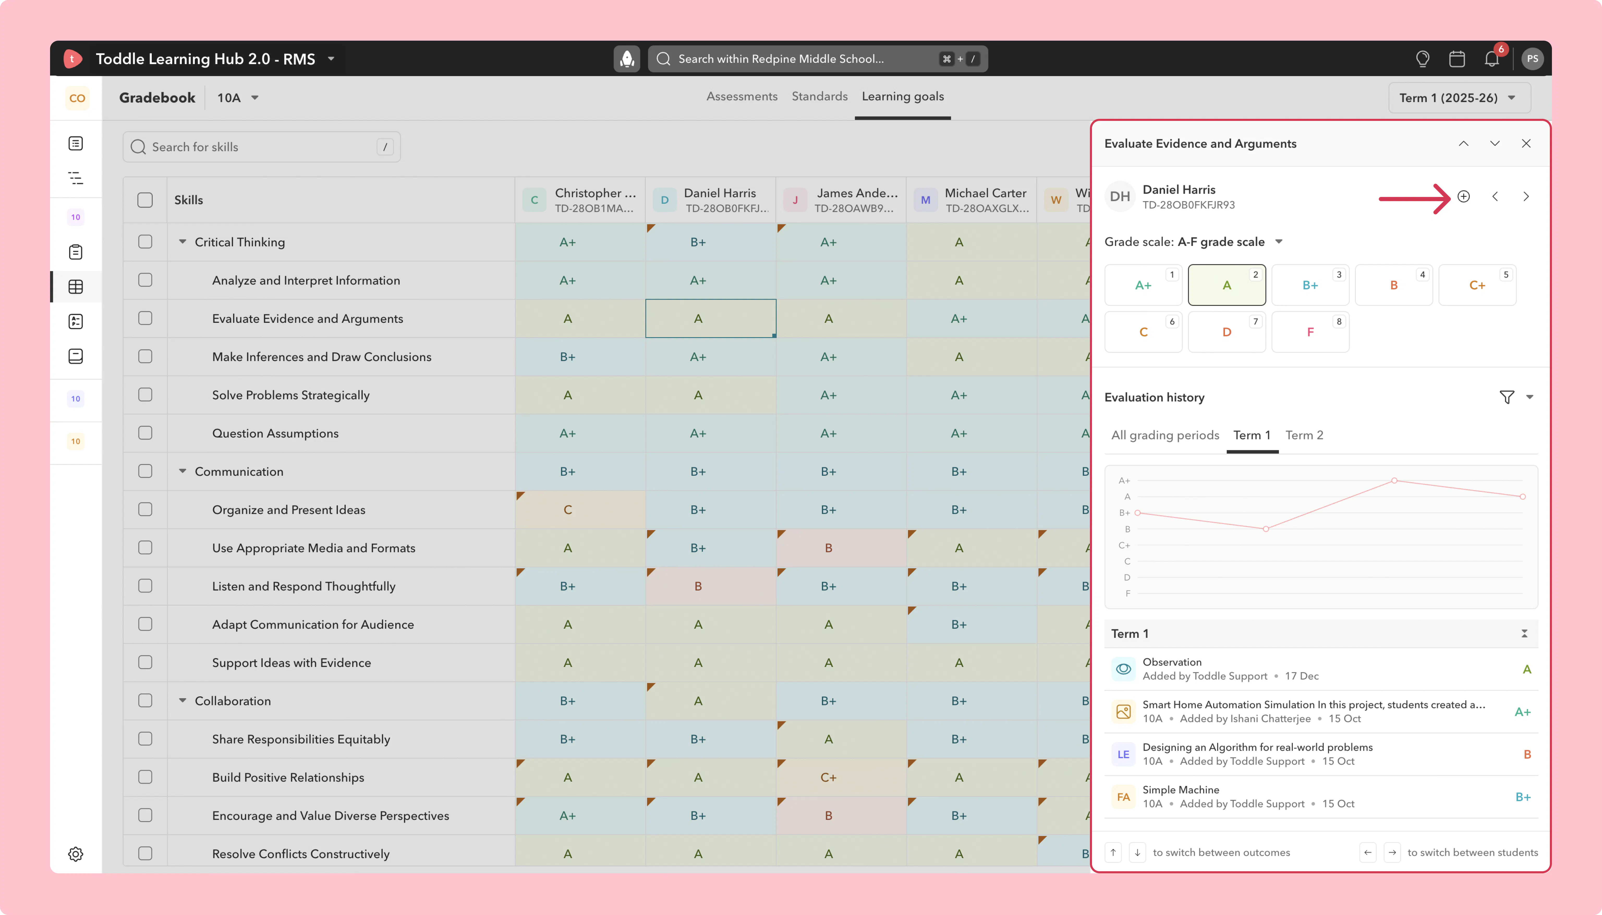Check Evaluate Evidence and Arguments checkbox
Viewport: 1602px width, 915px height.
(x=145, y=318)
